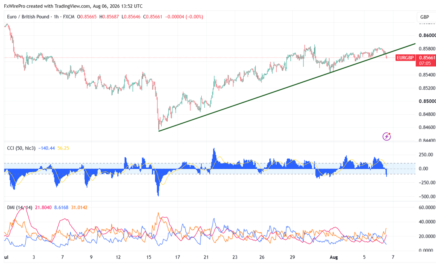Click the 15 date on time axis
This screenshot has height=266, width=436.
149,257
